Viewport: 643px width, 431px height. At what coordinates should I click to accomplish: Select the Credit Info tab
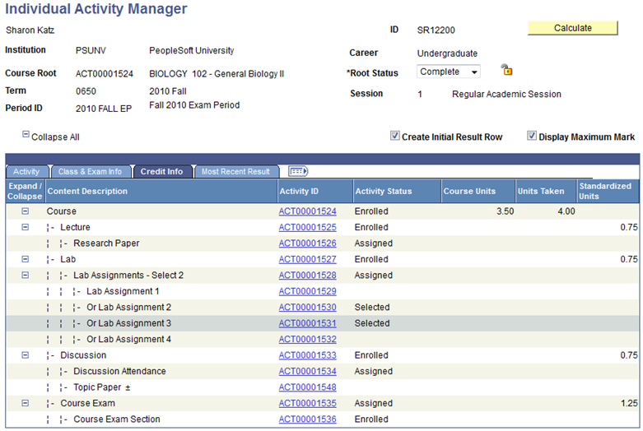[x=162, y=172]
